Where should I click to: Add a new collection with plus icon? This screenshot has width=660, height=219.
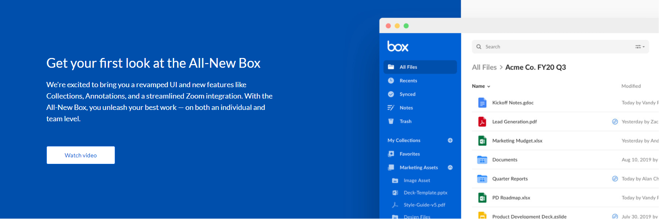click(x=450, y=140)
